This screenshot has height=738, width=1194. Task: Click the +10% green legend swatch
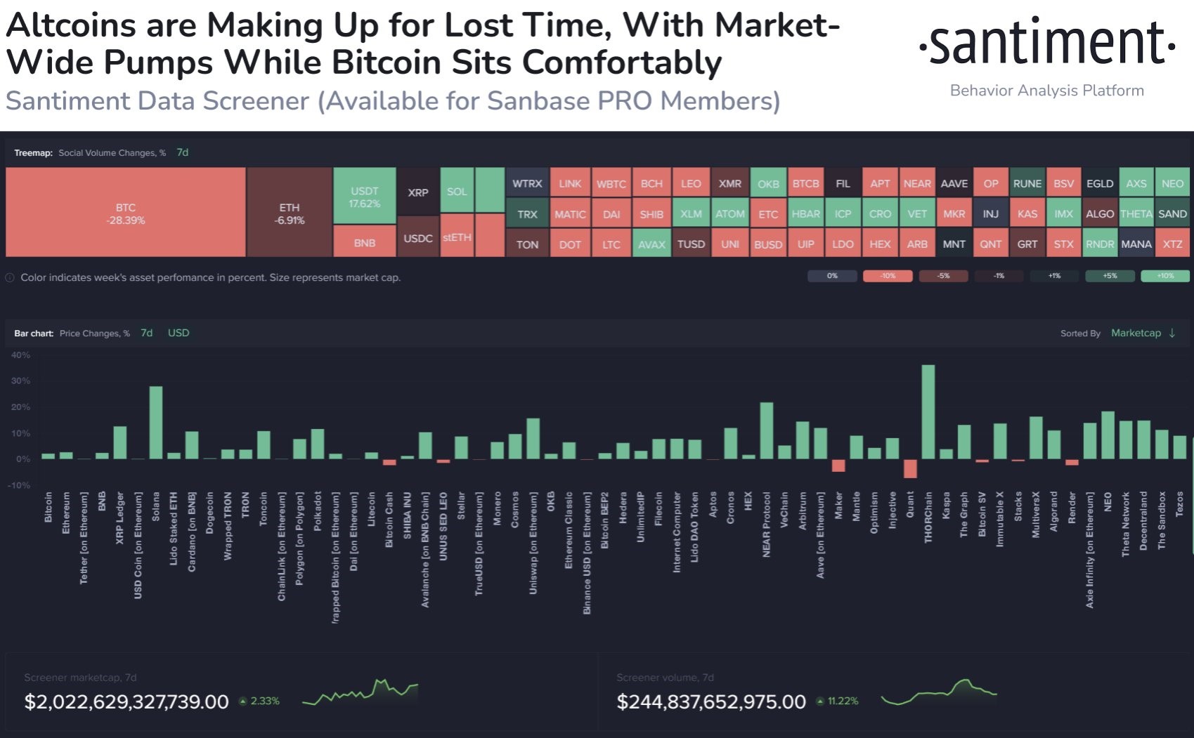(x=1165, y=276)
